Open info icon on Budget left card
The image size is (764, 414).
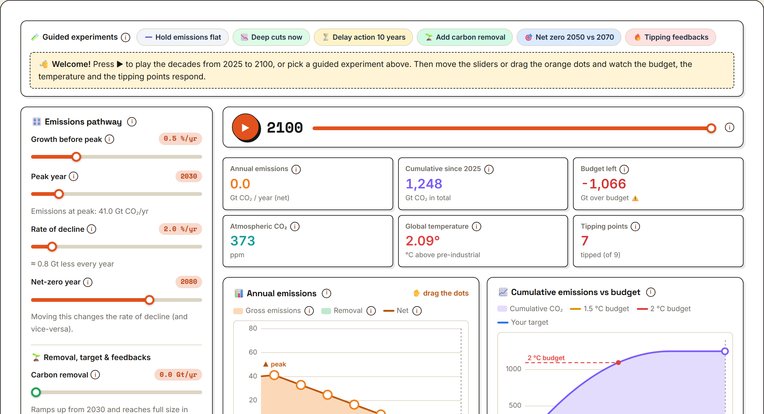[x=624, y=169]
